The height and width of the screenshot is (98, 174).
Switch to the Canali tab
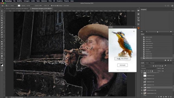(147, 63)
